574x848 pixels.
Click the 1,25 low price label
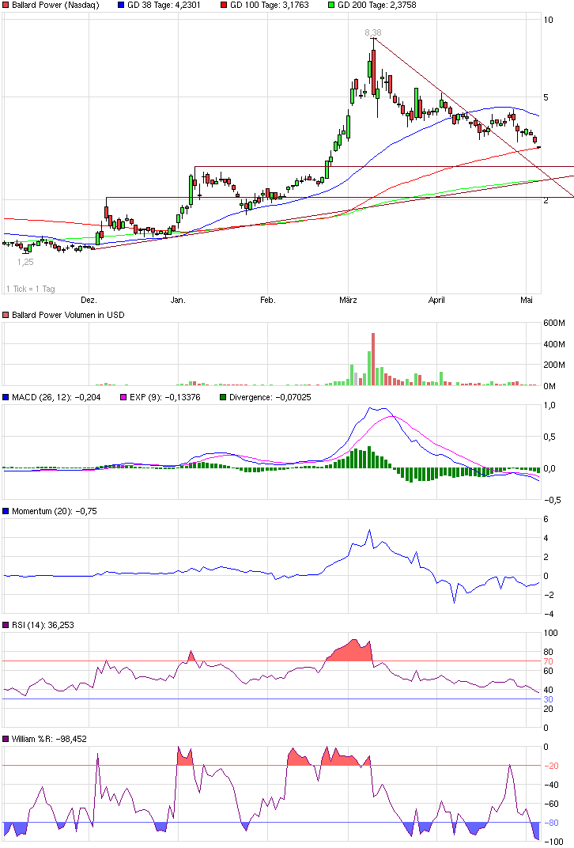coord(25,262)
